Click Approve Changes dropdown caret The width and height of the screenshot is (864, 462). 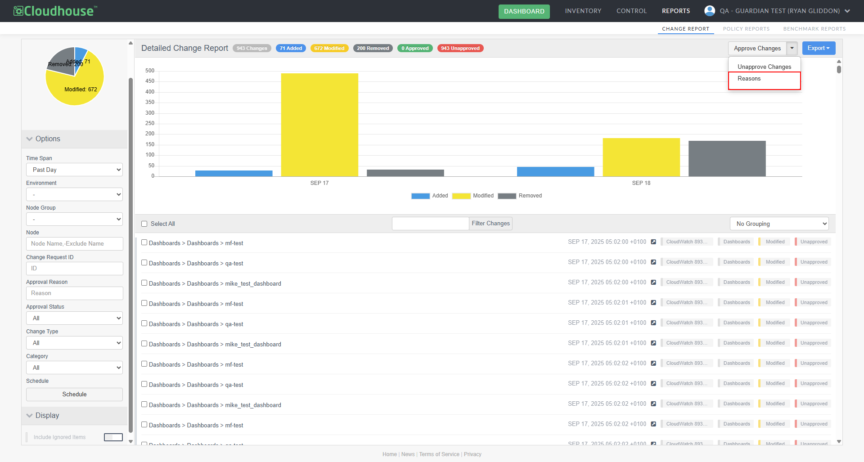pos(792,48)
